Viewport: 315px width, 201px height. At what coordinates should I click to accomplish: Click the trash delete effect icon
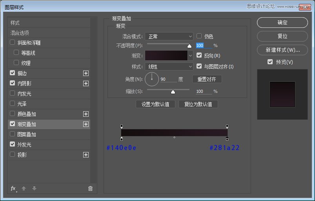click(x=90, y=188)
